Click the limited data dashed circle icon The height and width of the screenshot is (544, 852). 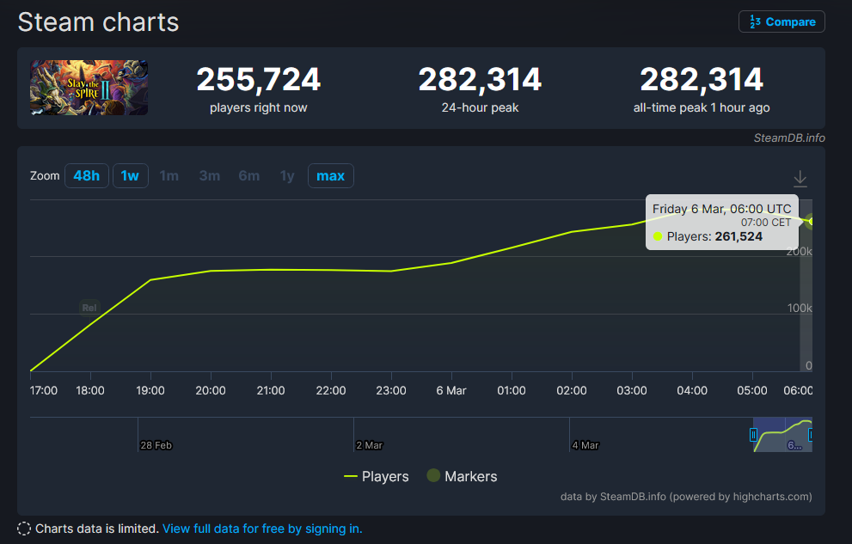coord(24,529)
